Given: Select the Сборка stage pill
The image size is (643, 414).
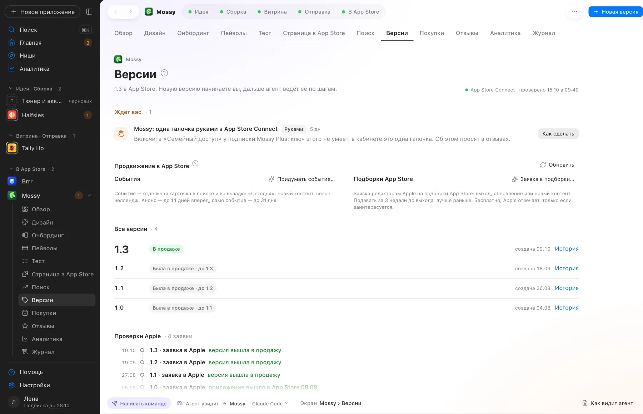Looking at the screenshot, I should (233, 12).
